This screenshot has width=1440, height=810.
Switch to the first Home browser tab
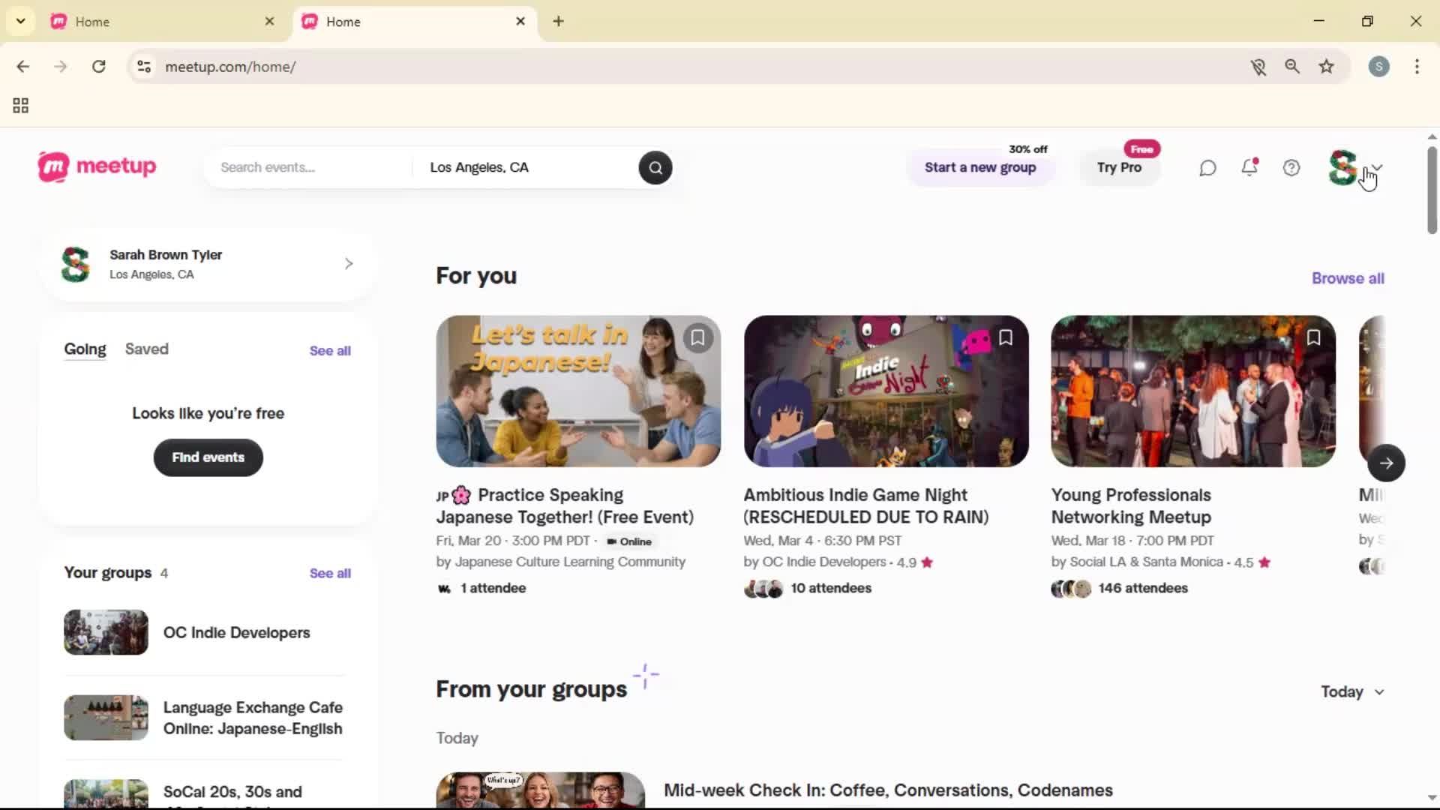tap(150, 21)
